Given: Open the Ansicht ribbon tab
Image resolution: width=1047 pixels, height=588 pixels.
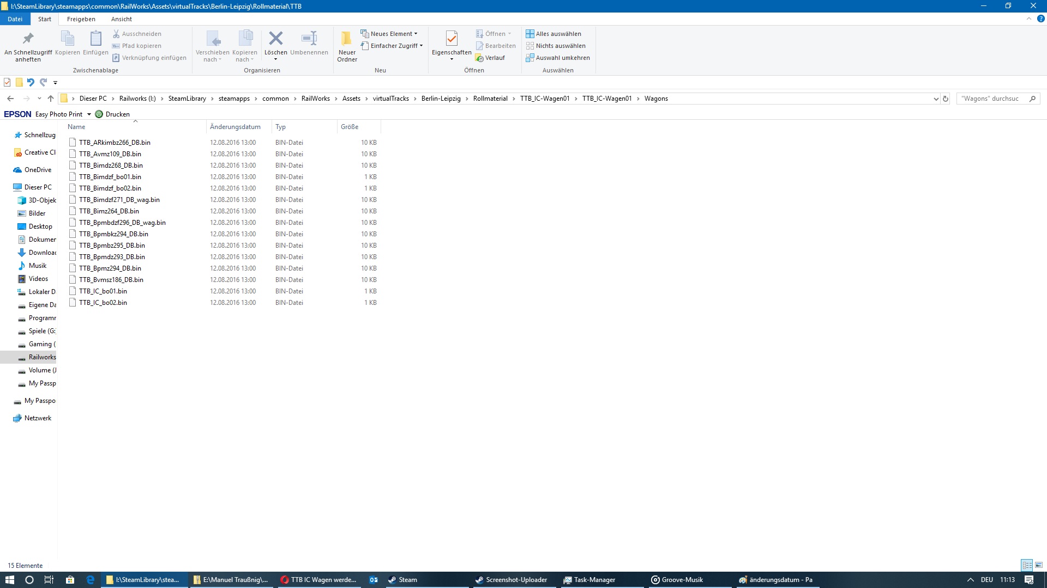Looking at the screenshot, I should click(x=121, y=19).
